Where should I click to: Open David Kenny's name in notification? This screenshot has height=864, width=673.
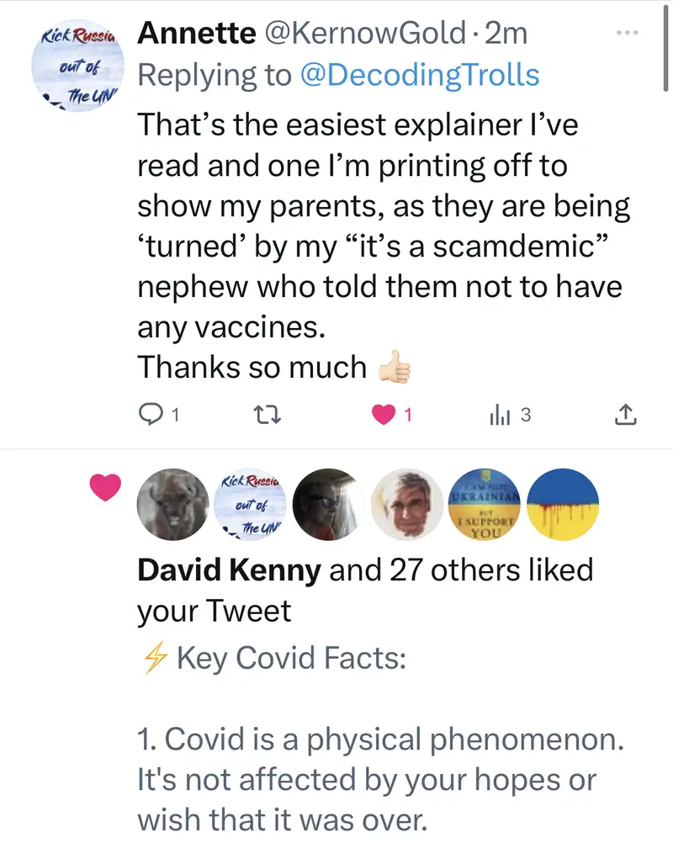point(228,570)
